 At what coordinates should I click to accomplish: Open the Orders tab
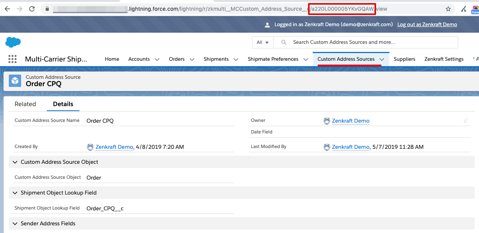tap(177, 59)
